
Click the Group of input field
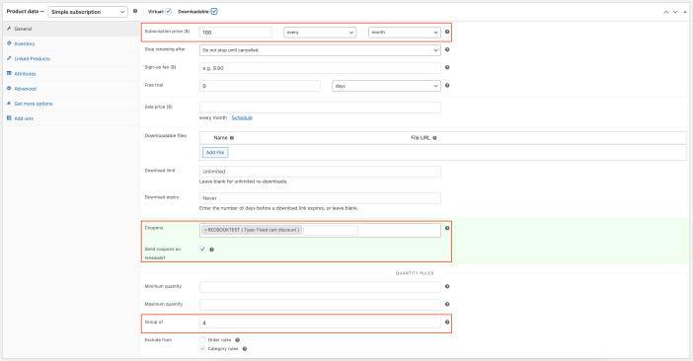click(320, 323)
